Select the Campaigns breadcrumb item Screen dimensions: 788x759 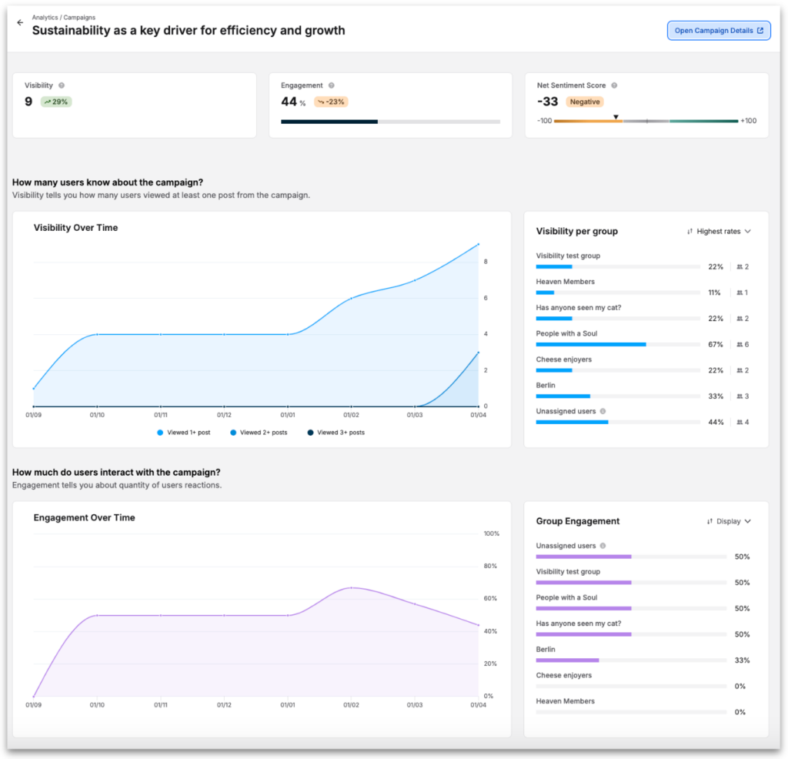[x=82, y=17]
